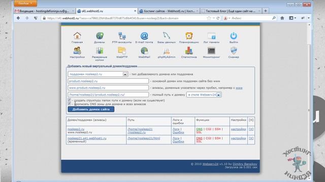Open Планировщик alarm clock icon
This screenshot has height=182, width=325.
[x=189, y=36]
